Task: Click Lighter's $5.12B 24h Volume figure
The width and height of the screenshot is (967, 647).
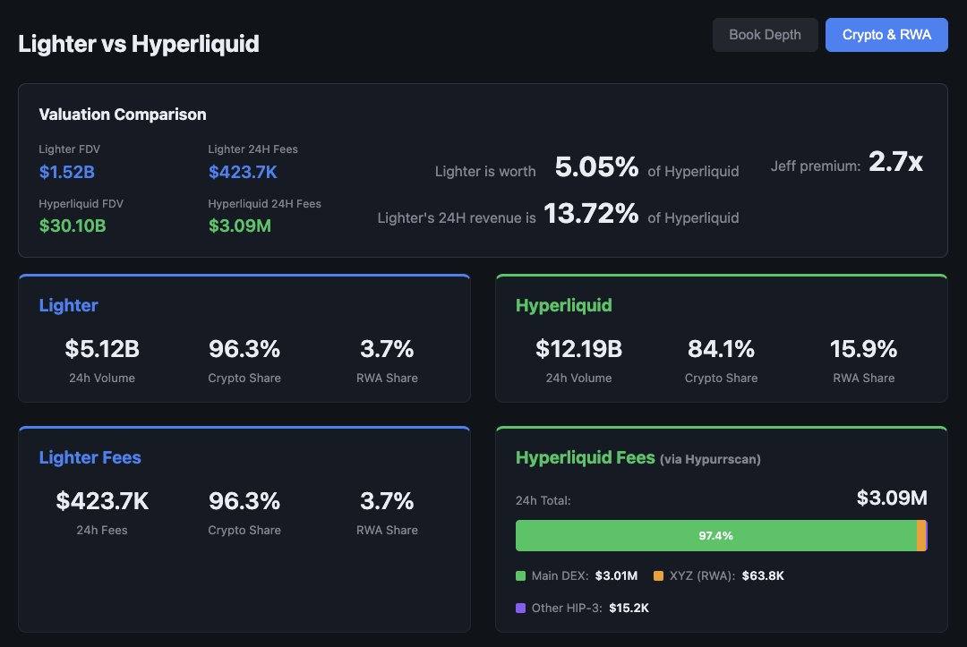Action: click(102, 349)
